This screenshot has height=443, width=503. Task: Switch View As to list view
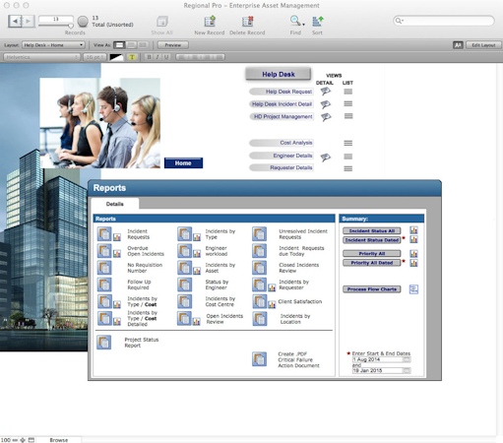(131, 45)
